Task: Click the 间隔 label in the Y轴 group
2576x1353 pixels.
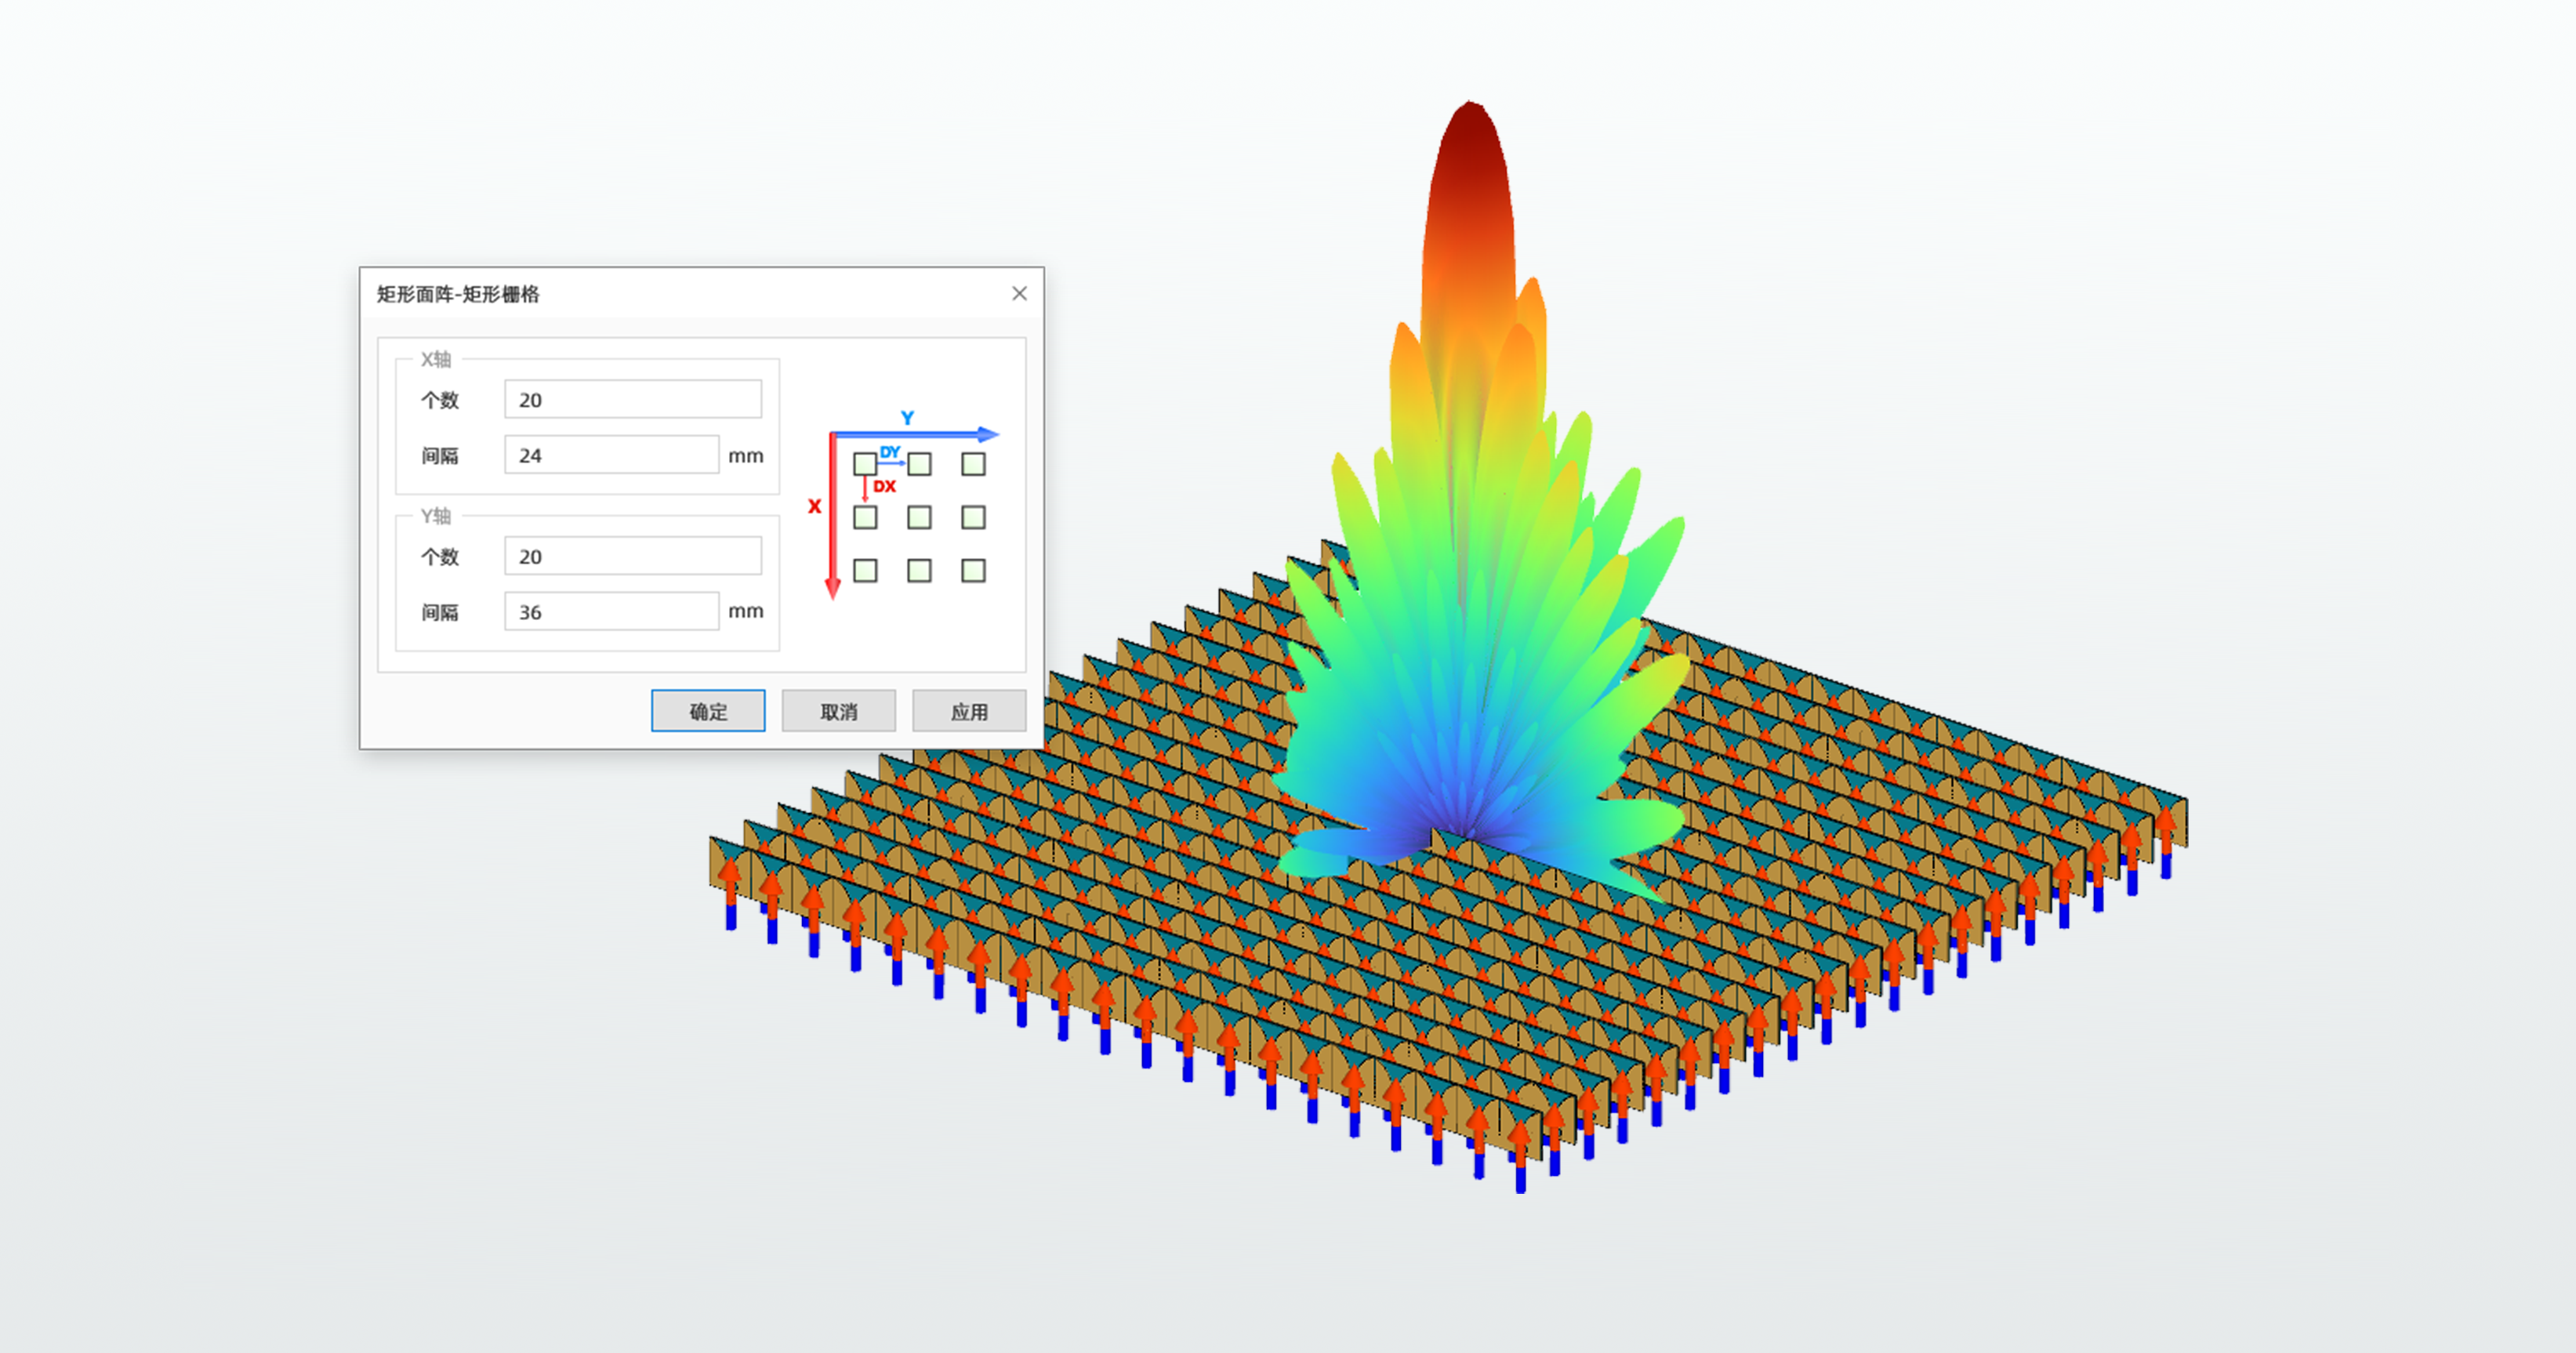Action: (x=440, y=612)
